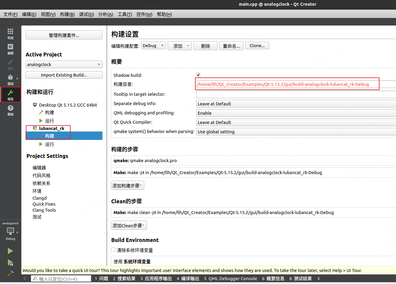
Task: Click Import Existing Build... button
Action: pos(64,75)
